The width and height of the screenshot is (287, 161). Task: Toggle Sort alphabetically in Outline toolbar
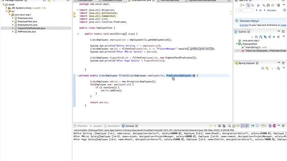(261, 37)
